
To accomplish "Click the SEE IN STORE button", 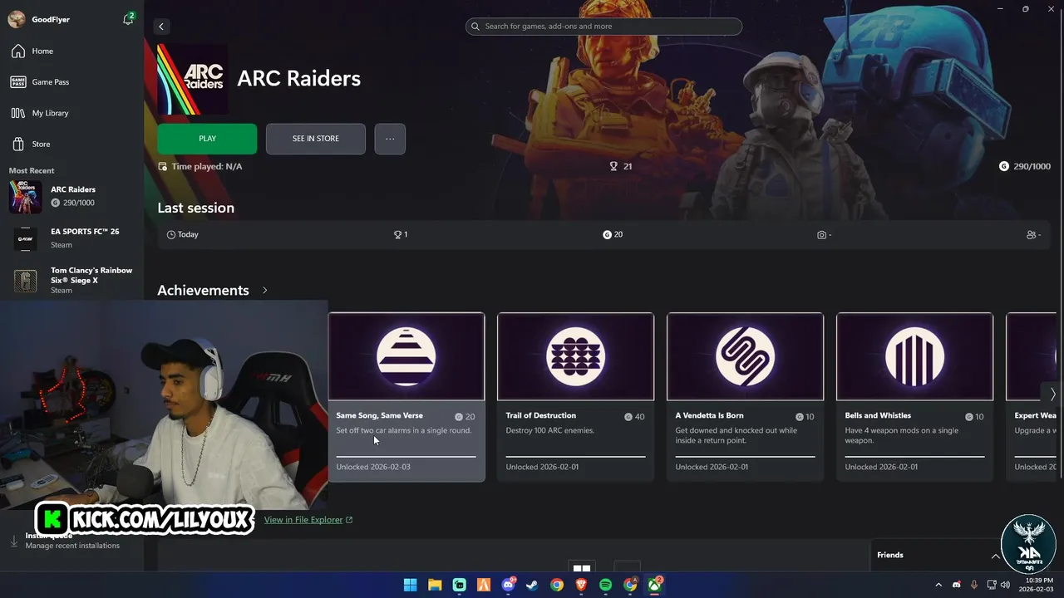I will click(316, 139).
